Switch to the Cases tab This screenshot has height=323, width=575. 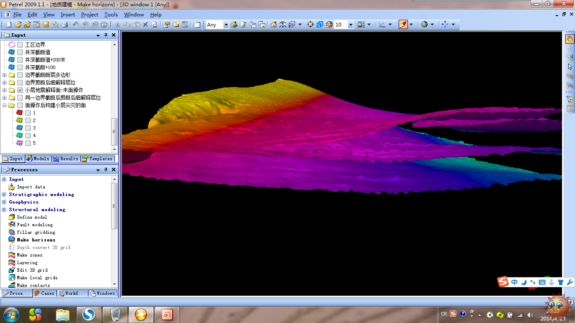(x=44, y=293)
